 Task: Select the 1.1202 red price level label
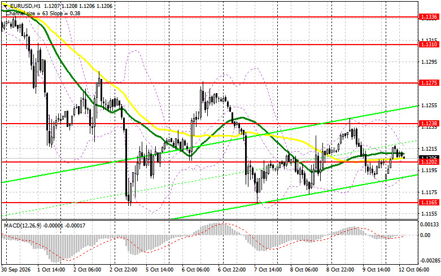tap(429, 162)
